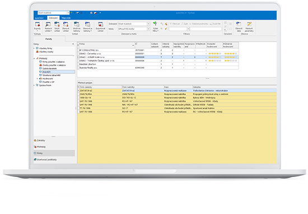Click Obnovit ze šablony icon
Image resolution: width=308 pixels, height=214 pixels.
(87, 24)
